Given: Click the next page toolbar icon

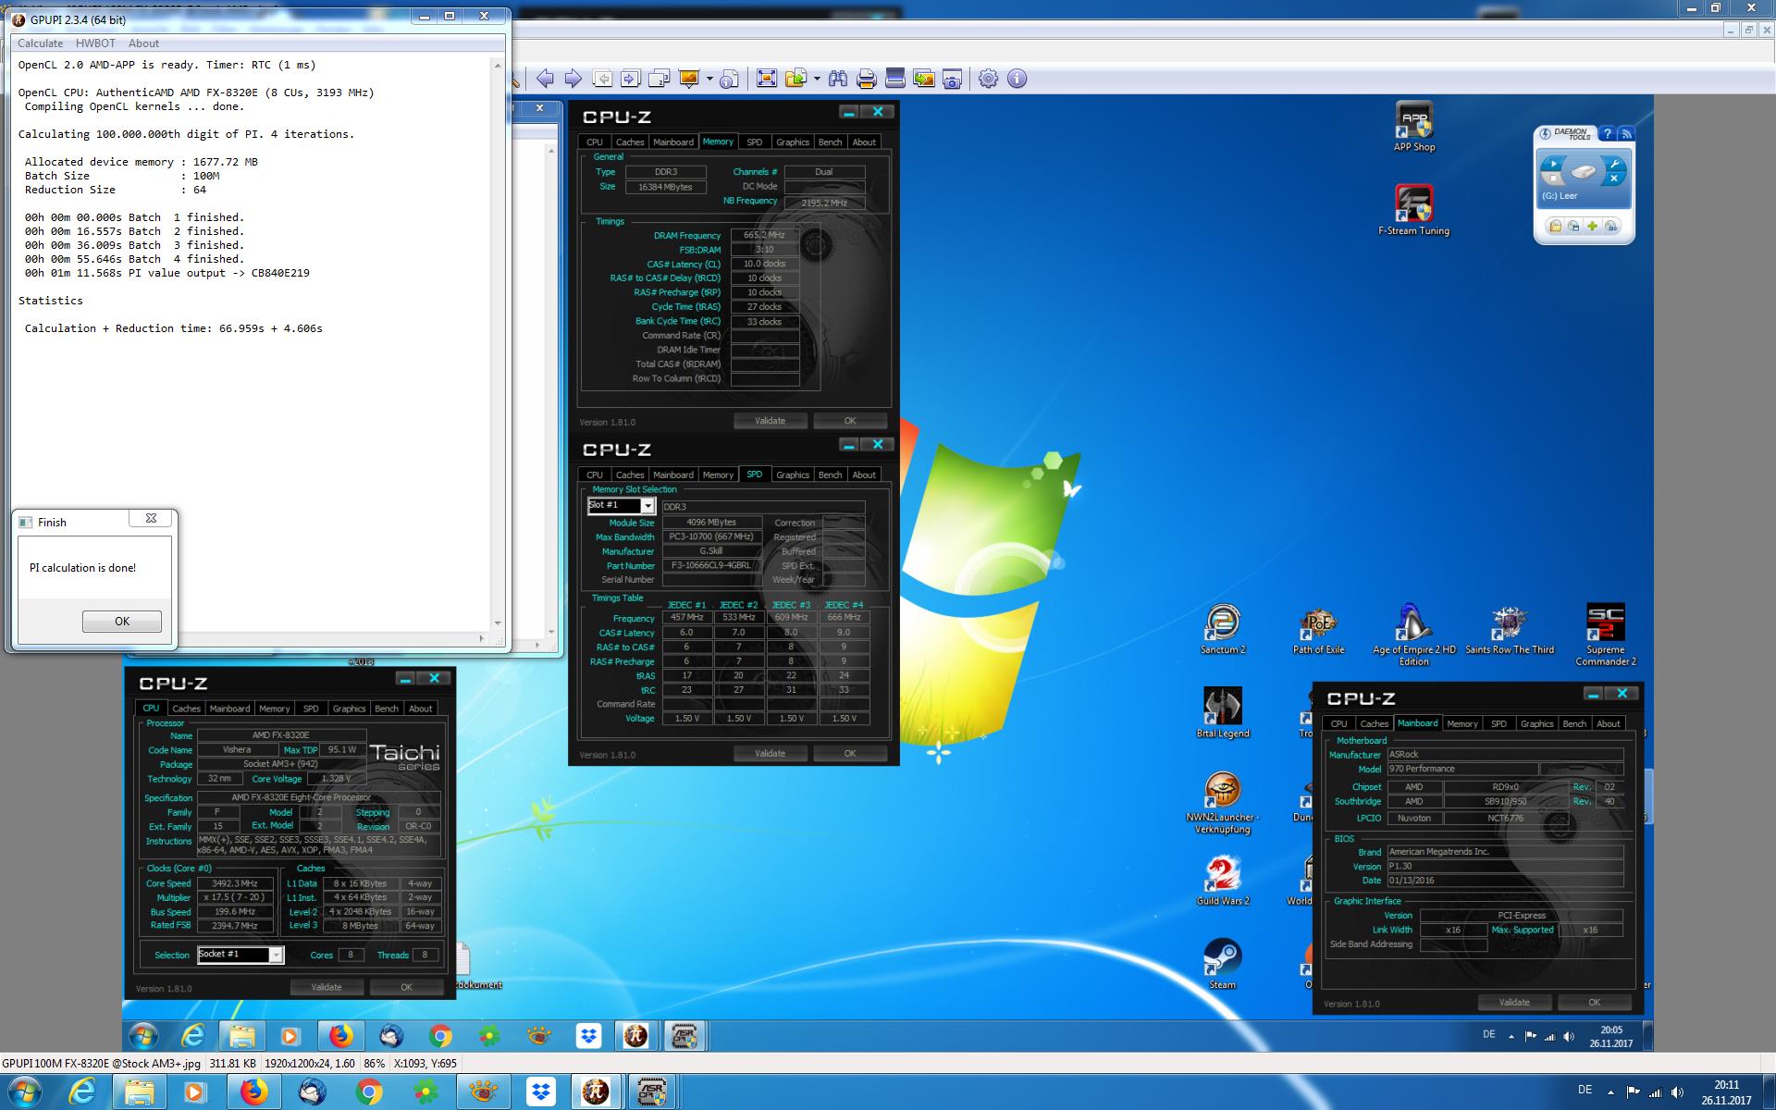Looking at the screenshot, I should [631, 79].
